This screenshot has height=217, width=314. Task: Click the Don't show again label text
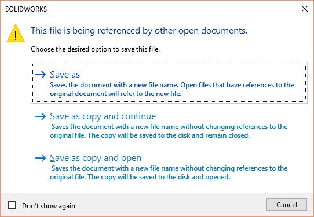(x=49, y=206)
